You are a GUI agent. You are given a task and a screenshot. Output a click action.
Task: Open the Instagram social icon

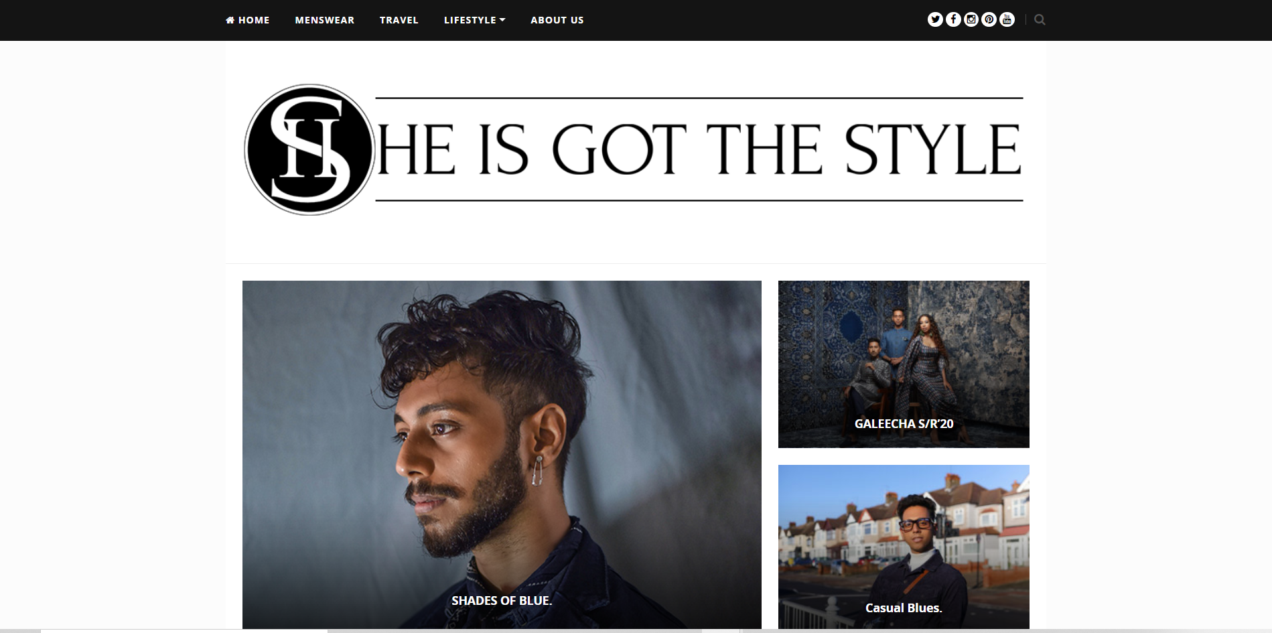point(971,19)
